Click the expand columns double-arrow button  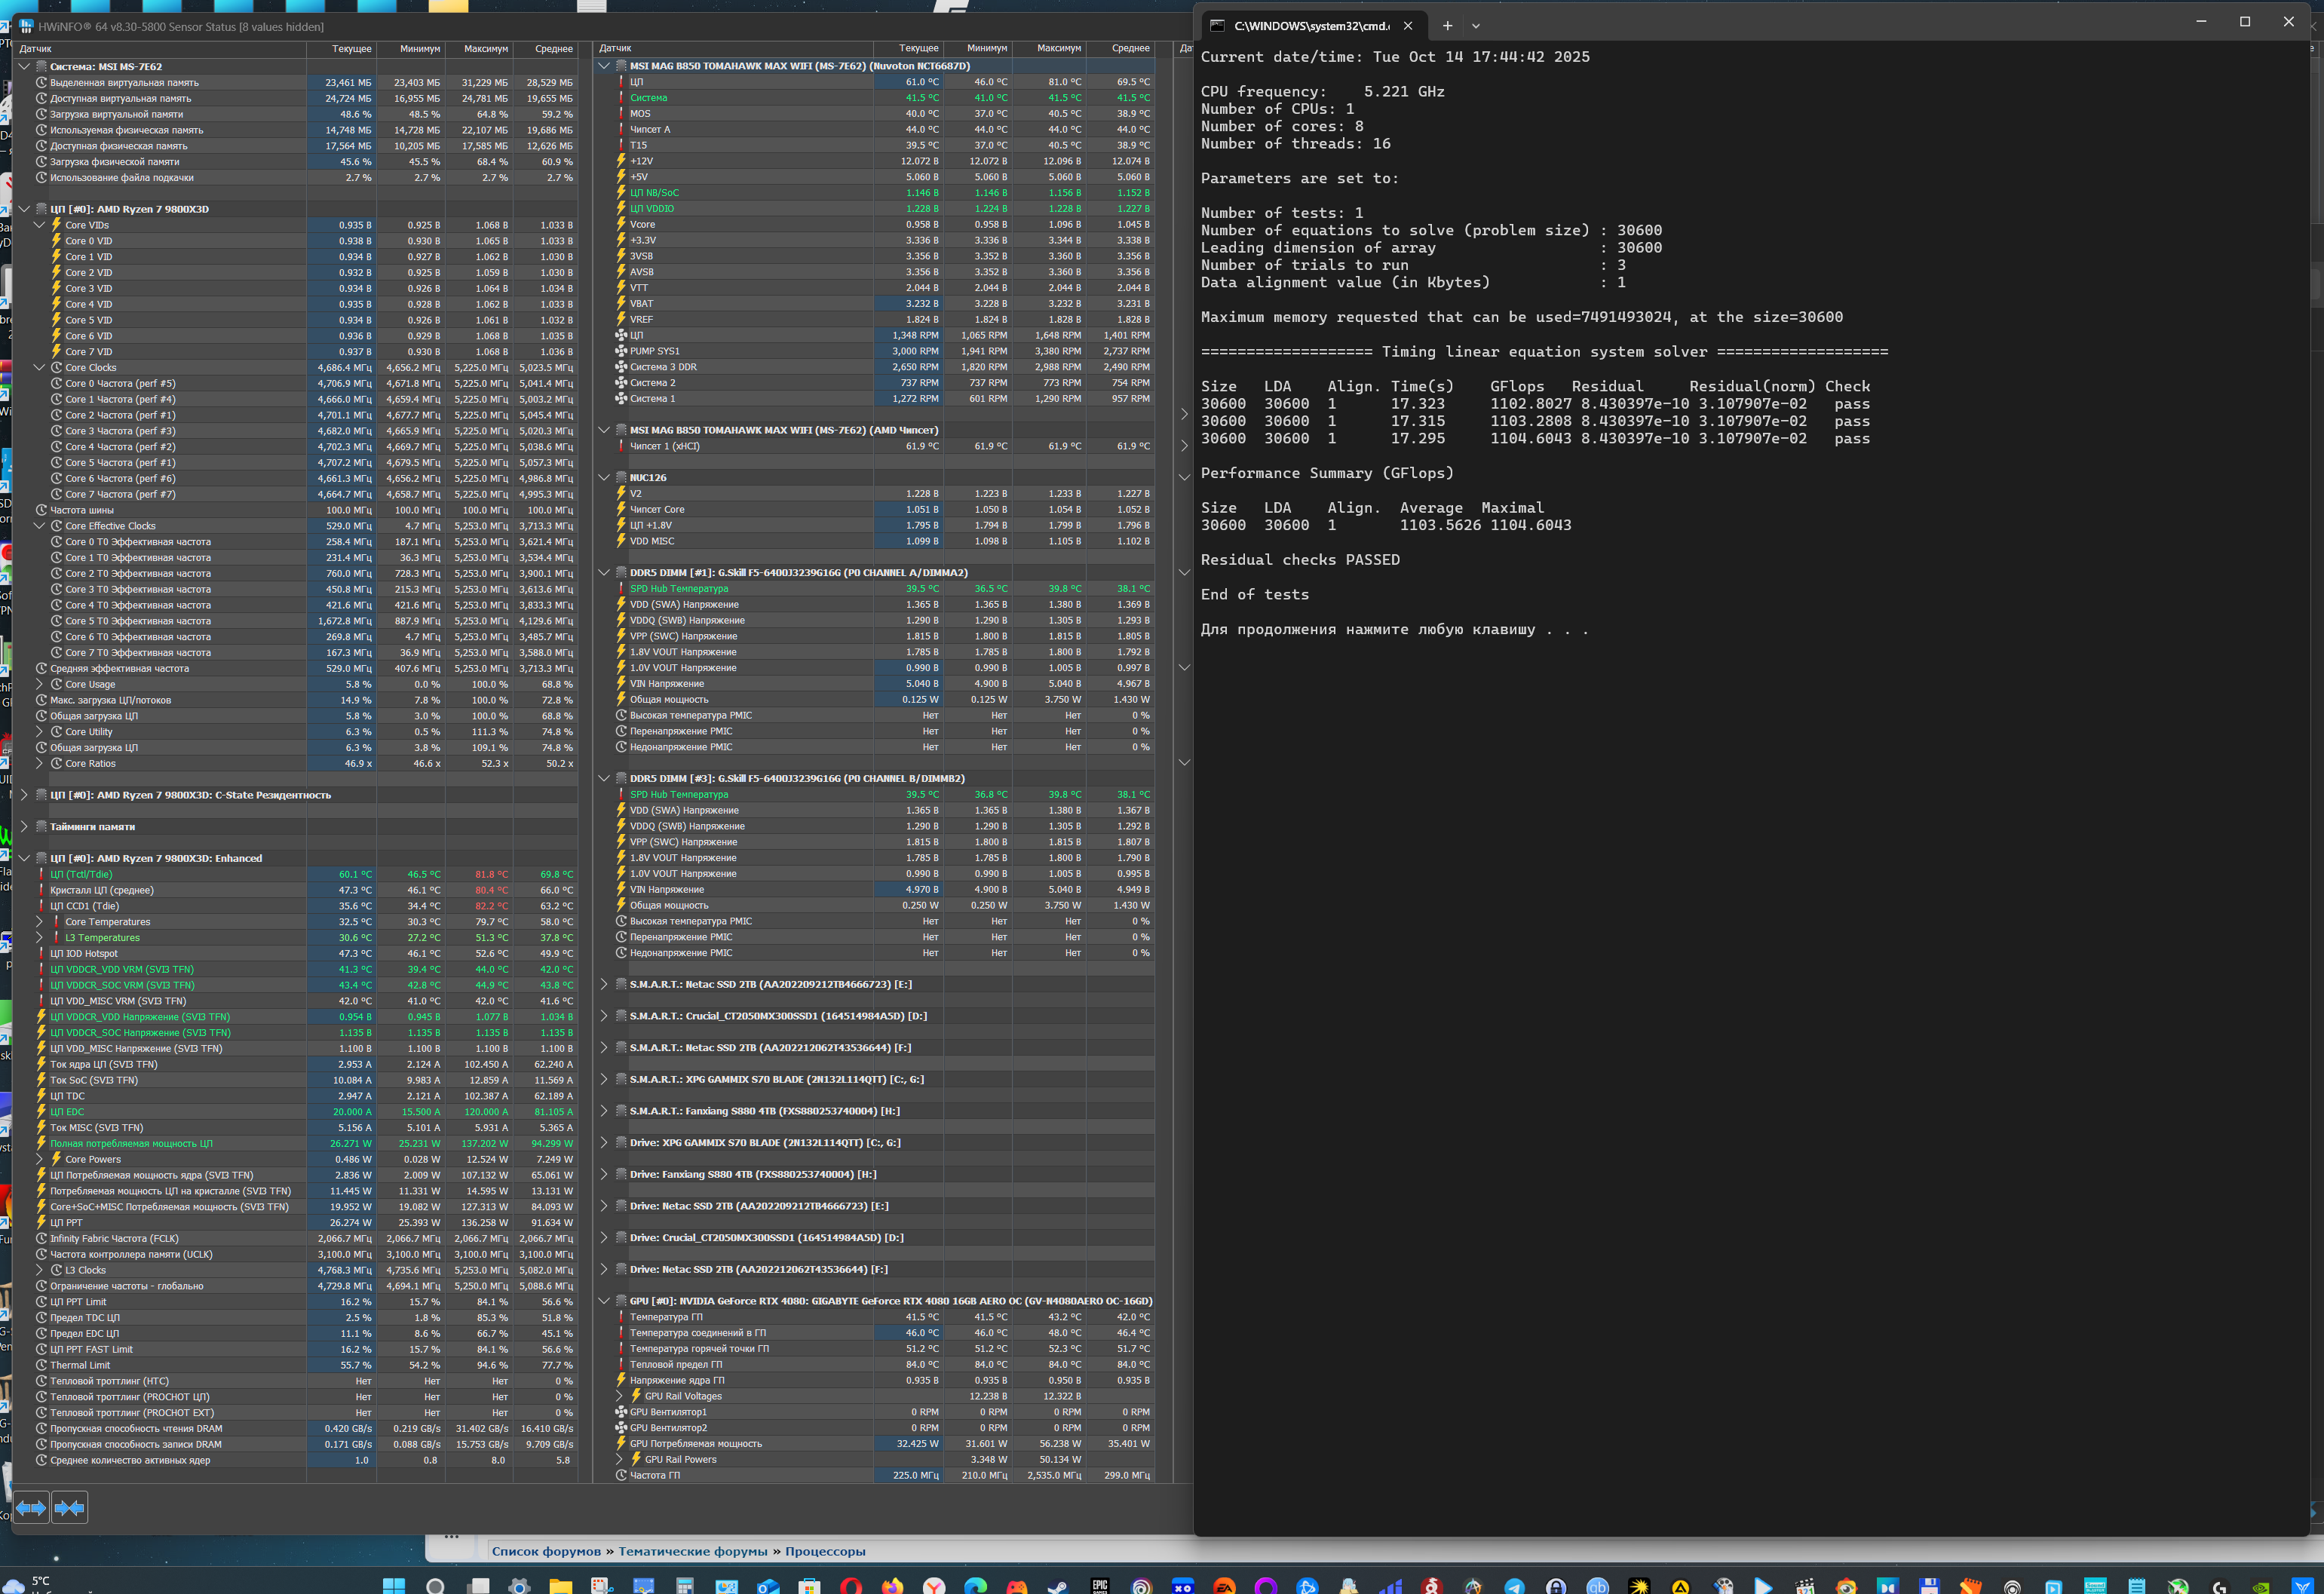tap(31, 1507)
